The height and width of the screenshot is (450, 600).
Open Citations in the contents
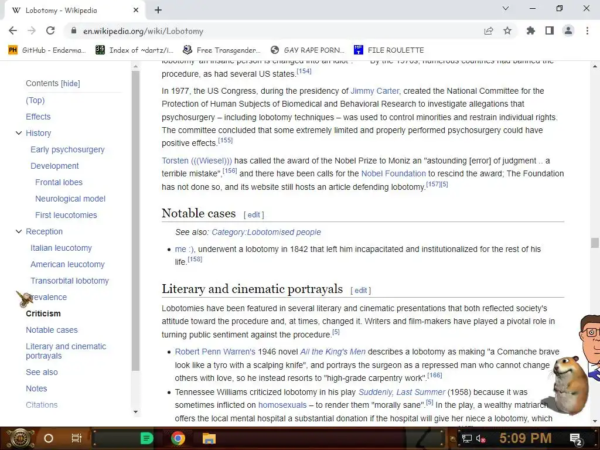pyautogui.click(x=42, y=405)
